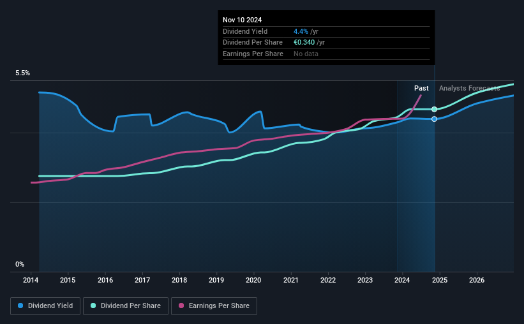
Task: Click the 5.5% y-axis label
Action: click(x=23, y=73)
